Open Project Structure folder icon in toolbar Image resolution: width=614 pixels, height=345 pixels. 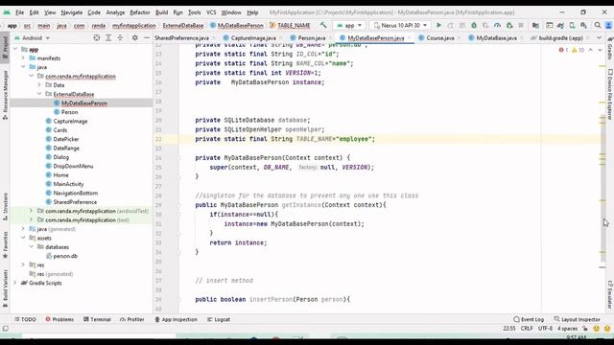coord(535,25)
